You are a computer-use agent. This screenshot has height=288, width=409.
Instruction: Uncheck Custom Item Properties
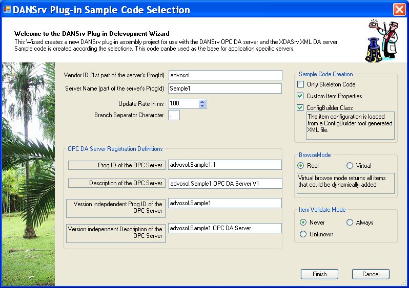click(x=300, y=96)
